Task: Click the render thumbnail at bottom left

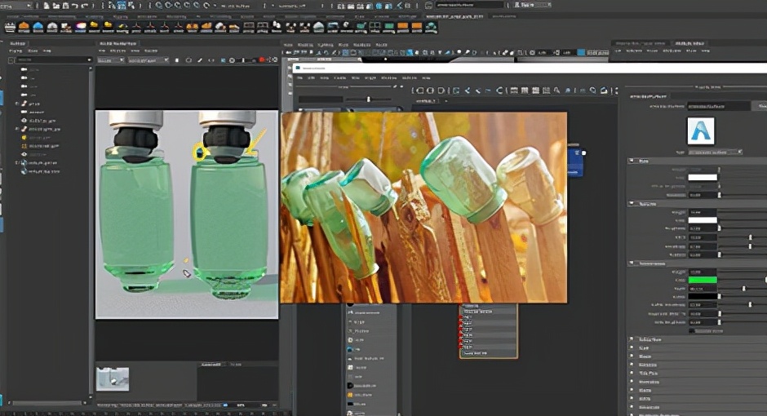Action: click(112, 378)
